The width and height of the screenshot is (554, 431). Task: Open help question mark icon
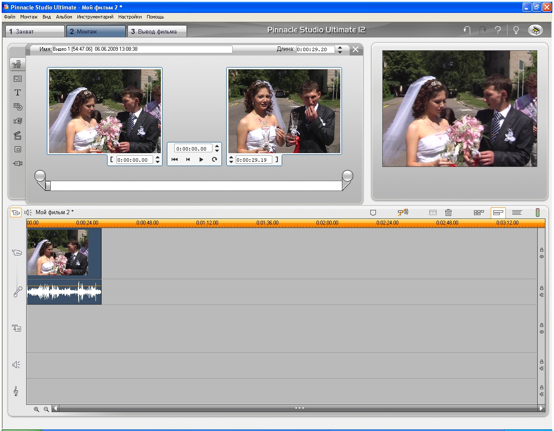pos(498,30)
